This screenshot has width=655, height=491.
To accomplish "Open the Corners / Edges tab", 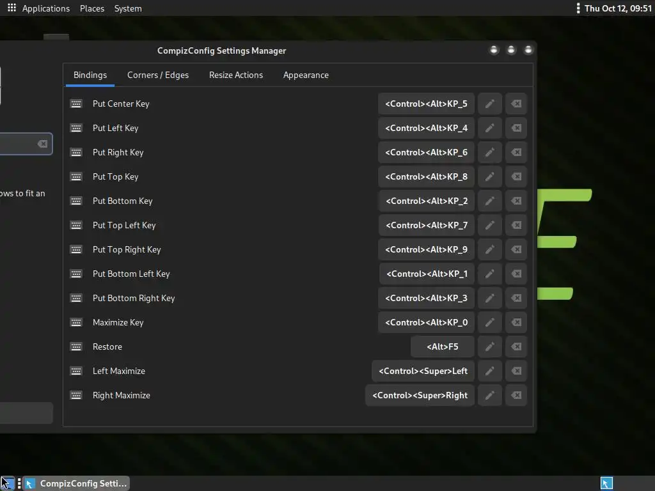I will [158, 75].
